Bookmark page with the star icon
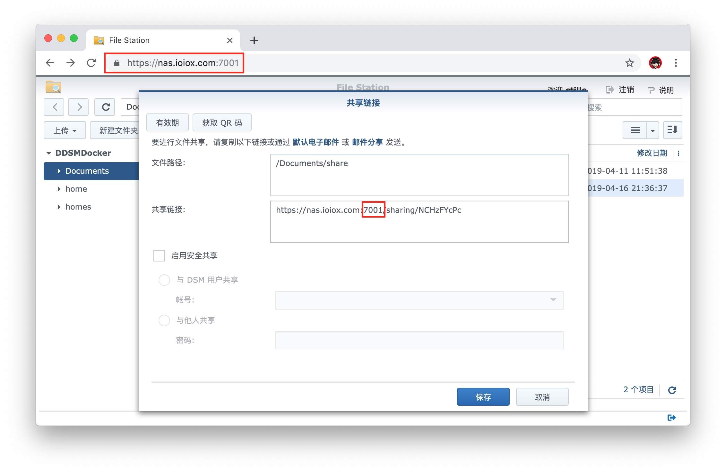The width and height of the screenshot is (726, 473). click(x=629, y=63)
